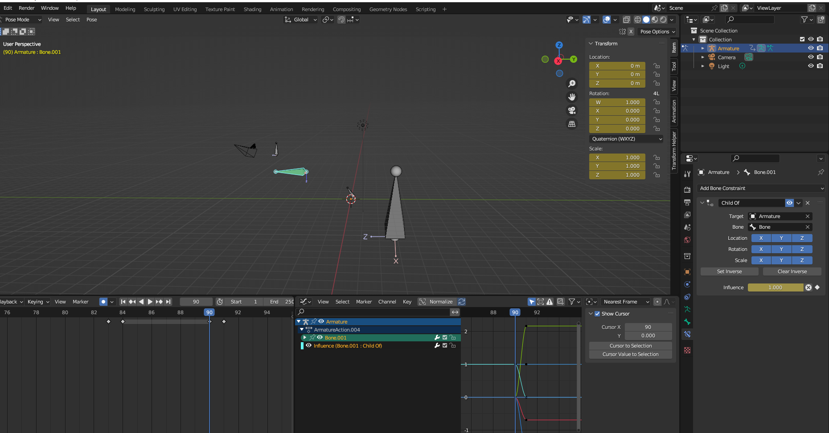
Task: Open the Quaternion (WXYZ) rotation mode dropdown
Action: 626,139
